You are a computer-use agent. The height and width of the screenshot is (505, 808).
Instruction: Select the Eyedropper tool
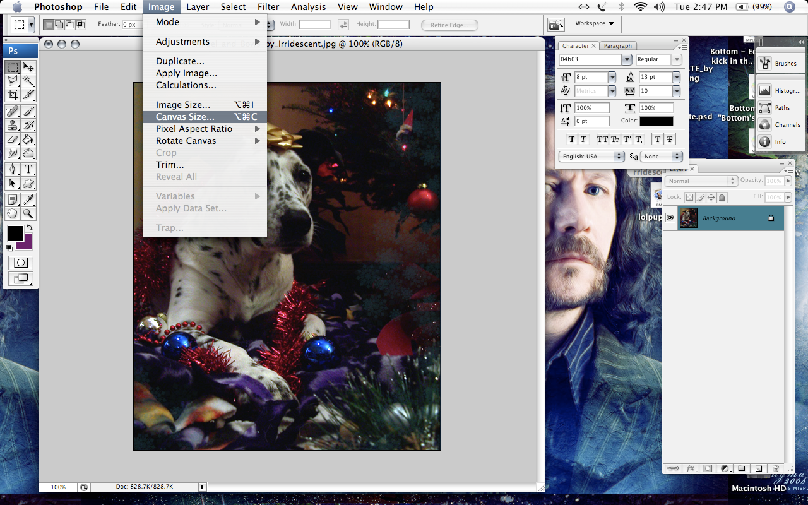pyautogui.click(x=28, y=199)
